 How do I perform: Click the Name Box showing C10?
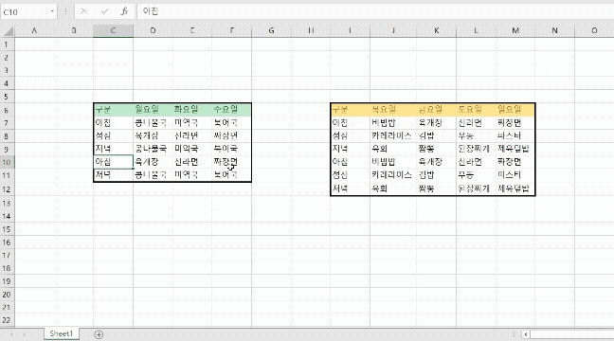click(25, 11)
